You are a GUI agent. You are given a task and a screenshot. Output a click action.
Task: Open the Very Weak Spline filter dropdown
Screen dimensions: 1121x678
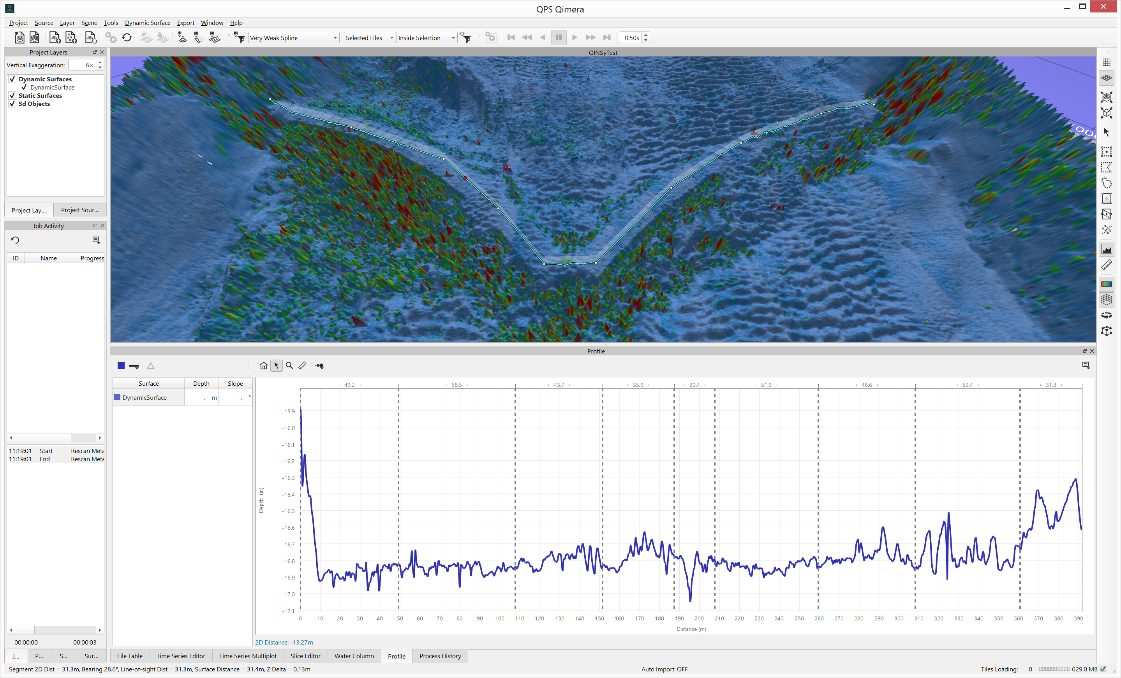293,38
